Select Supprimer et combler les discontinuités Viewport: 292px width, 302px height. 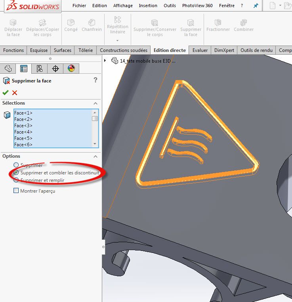[16, 172]
